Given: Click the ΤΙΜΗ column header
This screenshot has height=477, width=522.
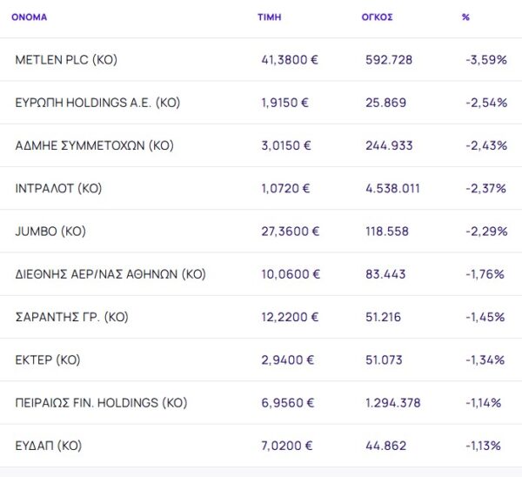Looking at the screenshot, I should click(x=269, y=17).
